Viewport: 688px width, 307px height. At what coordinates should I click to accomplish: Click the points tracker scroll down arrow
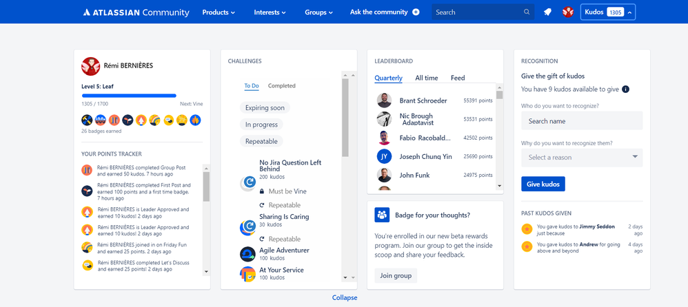click(206, 271)
